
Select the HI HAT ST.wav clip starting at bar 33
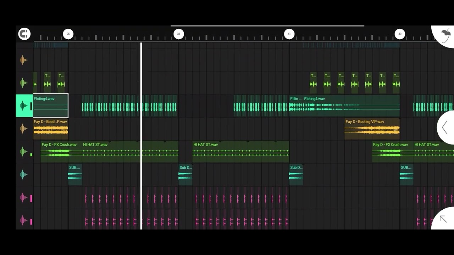[241, 152]
